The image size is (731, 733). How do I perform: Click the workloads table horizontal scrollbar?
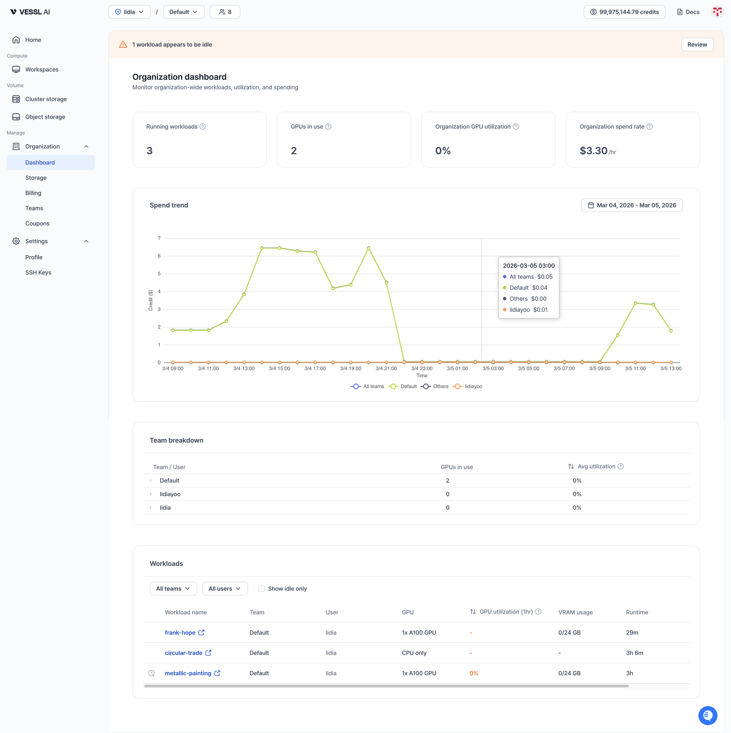point(386,686)
